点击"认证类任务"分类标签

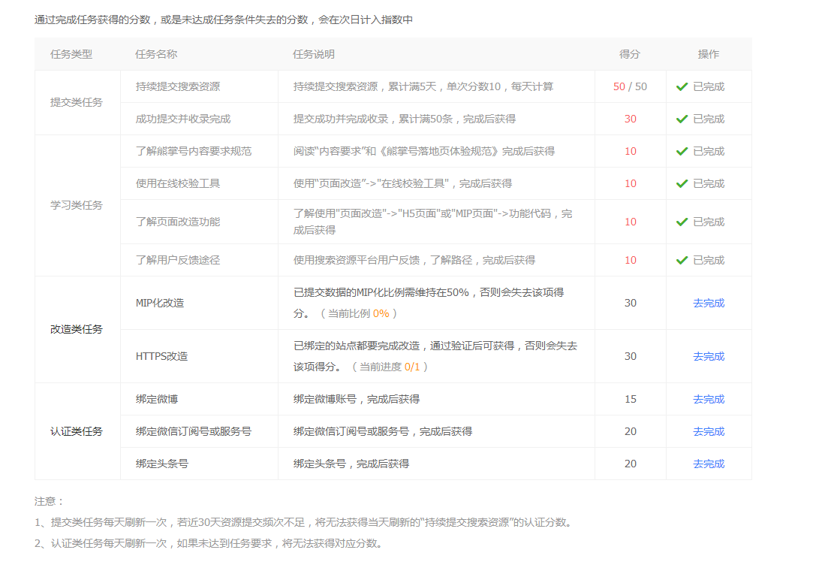(x=78, y=431)
